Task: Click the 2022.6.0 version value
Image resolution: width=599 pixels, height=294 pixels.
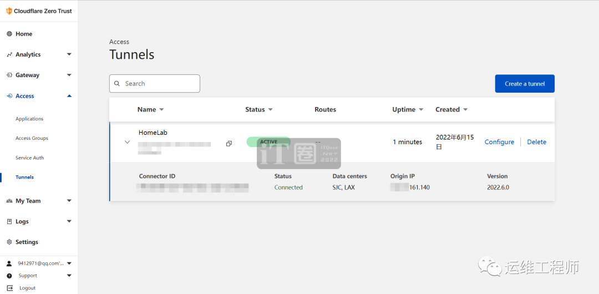Action: pos(498,187)
